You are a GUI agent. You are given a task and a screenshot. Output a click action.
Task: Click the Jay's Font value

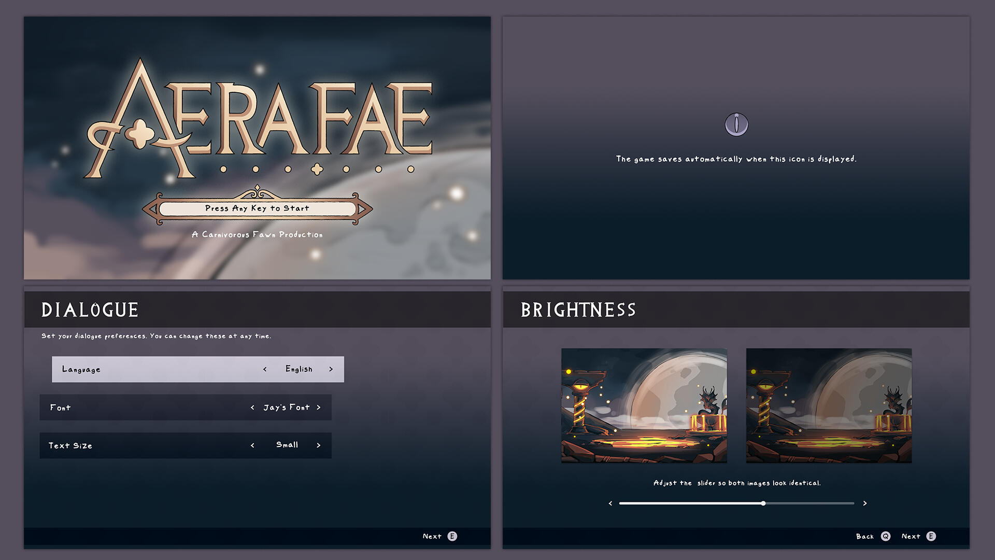(287, 408)
